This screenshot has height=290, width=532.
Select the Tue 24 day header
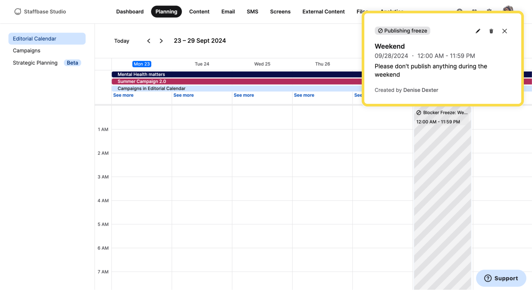(202, 64)
